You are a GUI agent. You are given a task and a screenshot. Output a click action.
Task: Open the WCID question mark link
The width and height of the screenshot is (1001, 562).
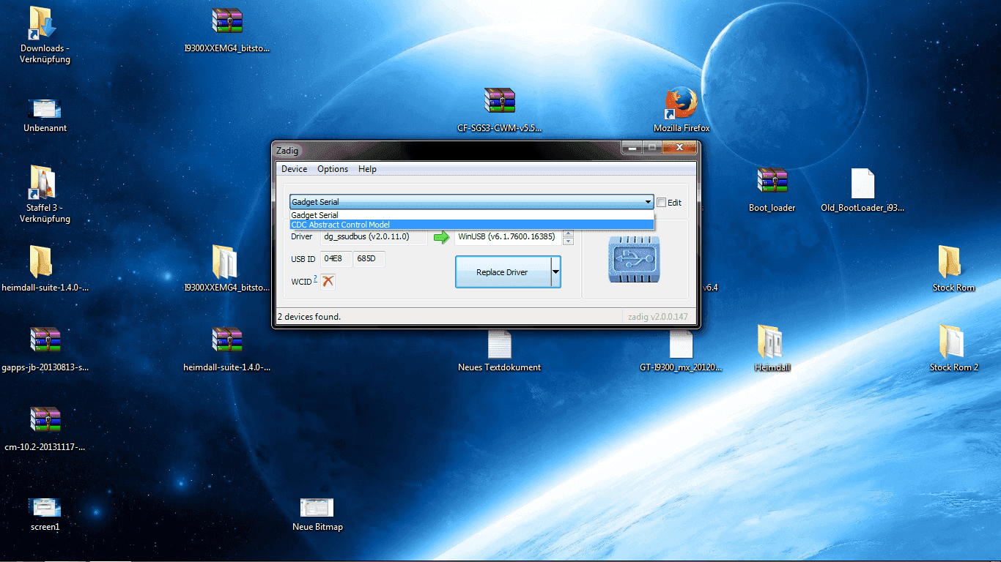pyautogui.click(x=315, y=278)
